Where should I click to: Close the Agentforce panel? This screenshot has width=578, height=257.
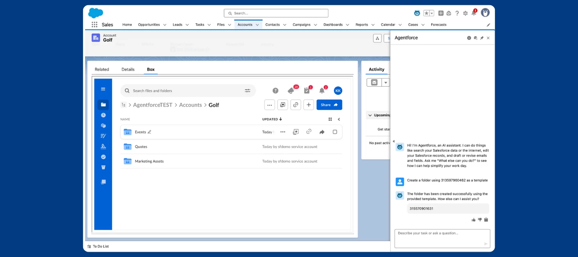(488, 38)
